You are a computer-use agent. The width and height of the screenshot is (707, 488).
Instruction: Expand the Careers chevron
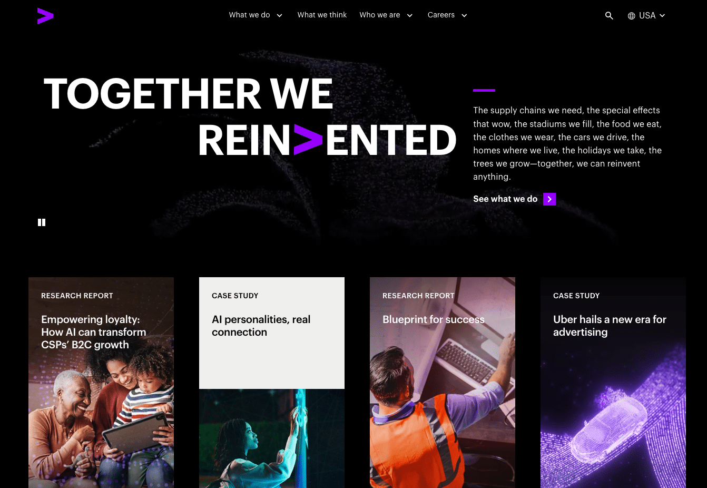click(464, 15)
